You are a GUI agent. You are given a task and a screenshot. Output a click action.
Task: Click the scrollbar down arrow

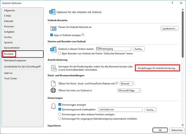point(183,125)
